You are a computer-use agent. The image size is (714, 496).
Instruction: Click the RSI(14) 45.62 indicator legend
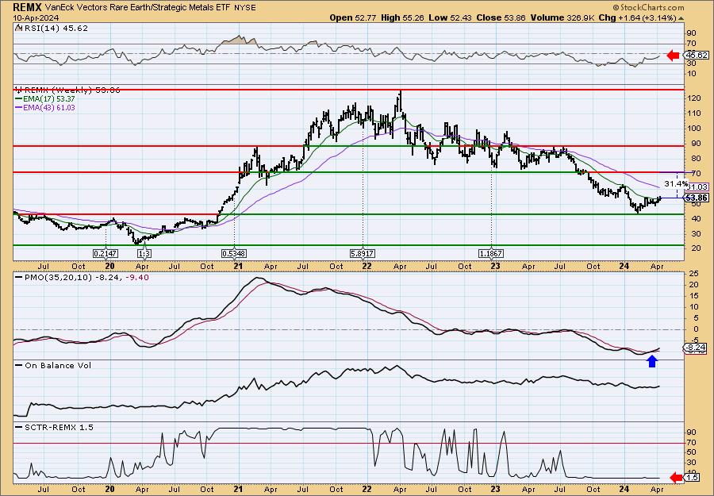click(52, 28)
